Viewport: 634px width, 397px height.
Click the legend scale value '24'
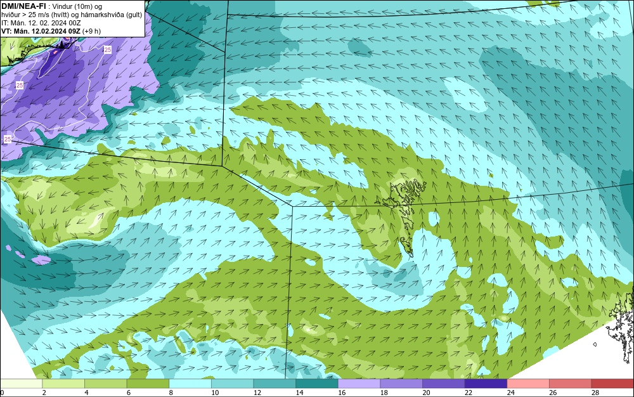pos(510,393)
